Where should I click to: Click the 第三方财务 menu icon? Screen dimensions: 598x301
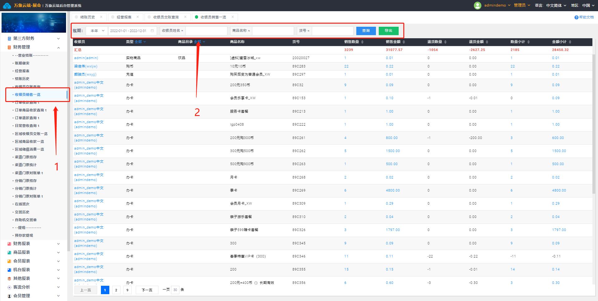click(9, 39)
